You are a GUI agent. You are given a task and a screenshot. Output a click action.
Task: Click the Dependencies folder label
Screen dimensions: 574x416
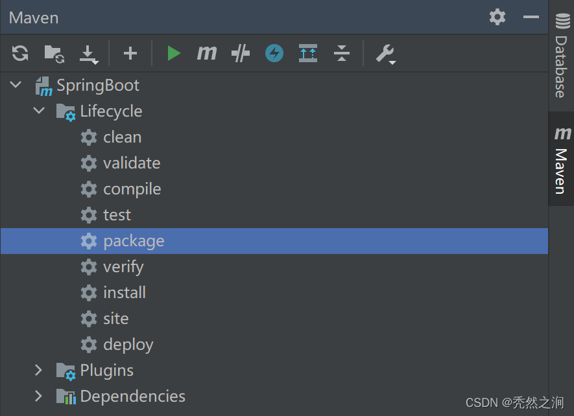coord(132,397)
